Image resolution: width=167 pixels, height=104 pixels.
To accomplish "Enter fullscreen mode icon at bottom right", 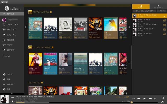I will click(163, 102).
